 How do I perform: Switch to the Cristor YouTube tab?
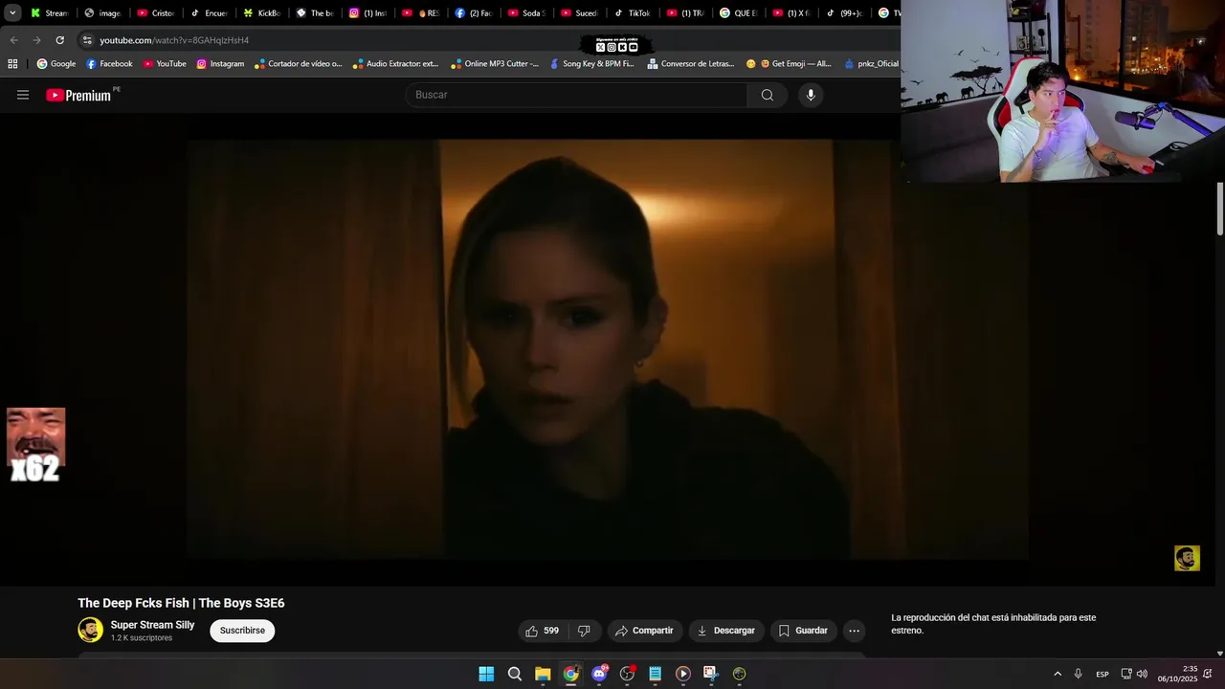pyautogui.click(x=155, y=13)
